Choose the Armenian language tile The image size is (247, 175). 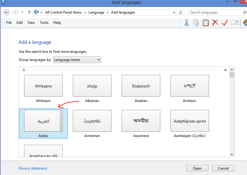coord(92,121)
